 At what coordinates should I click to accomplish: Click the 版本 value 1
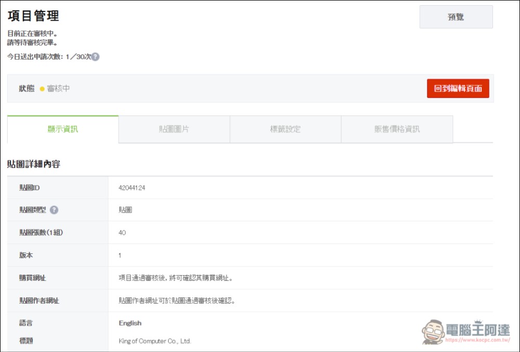coord(119,255)
